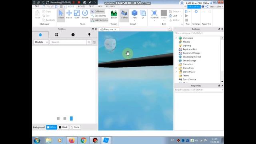
Task: Open Toolbox search filter options
Action: 94,42
